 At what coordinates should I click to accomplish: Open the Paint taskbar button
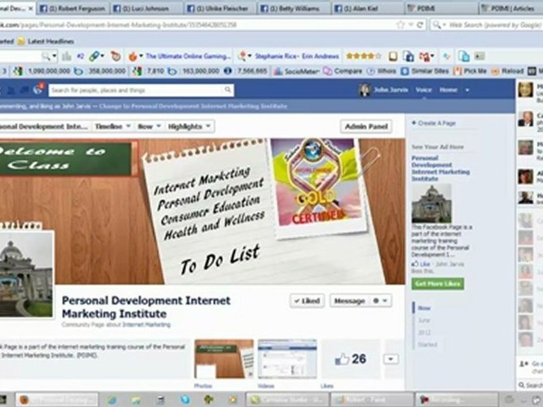click(x=372, y=400)
